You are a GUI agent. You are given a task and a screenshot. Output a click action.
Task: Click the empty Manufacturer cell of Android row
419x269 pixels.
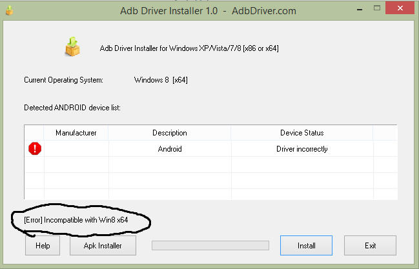(76, 149)
